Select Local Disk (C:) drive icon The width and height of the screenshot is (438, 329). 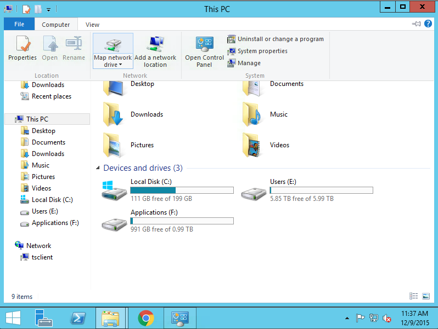tap(114, 191)
